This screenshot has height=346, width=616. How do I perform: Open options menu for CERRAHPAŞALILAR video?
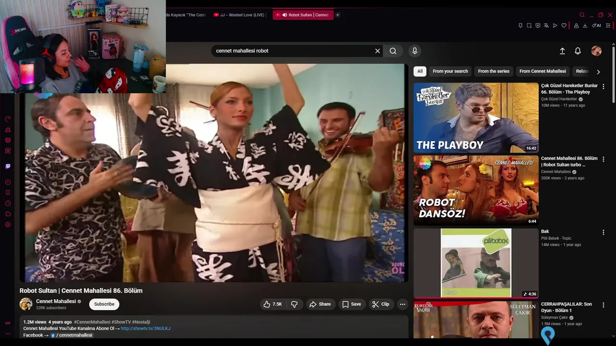pos(603,305)
